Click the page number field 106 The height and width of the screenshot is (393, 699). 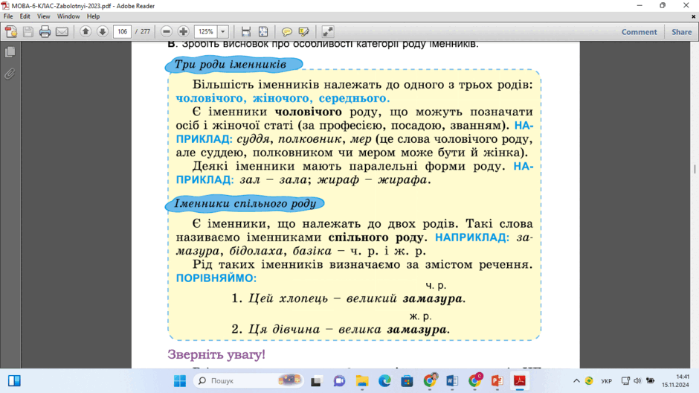122,32
